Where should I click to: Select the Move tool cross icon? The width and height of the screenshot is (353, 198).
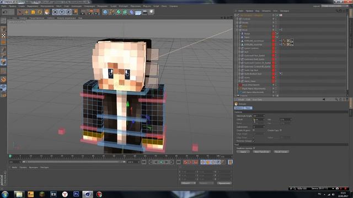click(x=26, y=12)
